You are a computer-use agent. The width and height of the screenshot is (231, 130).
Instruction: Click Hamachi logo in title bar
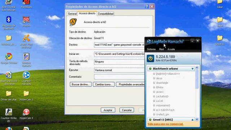[149, 42]
